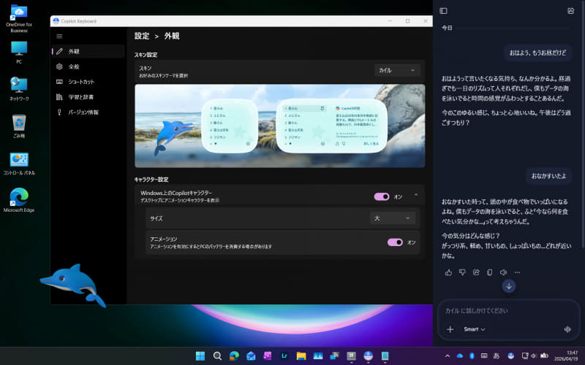Share the Copilot response
Image resolution: width=585 pixels, height=365 pixels.
point(476,272)
